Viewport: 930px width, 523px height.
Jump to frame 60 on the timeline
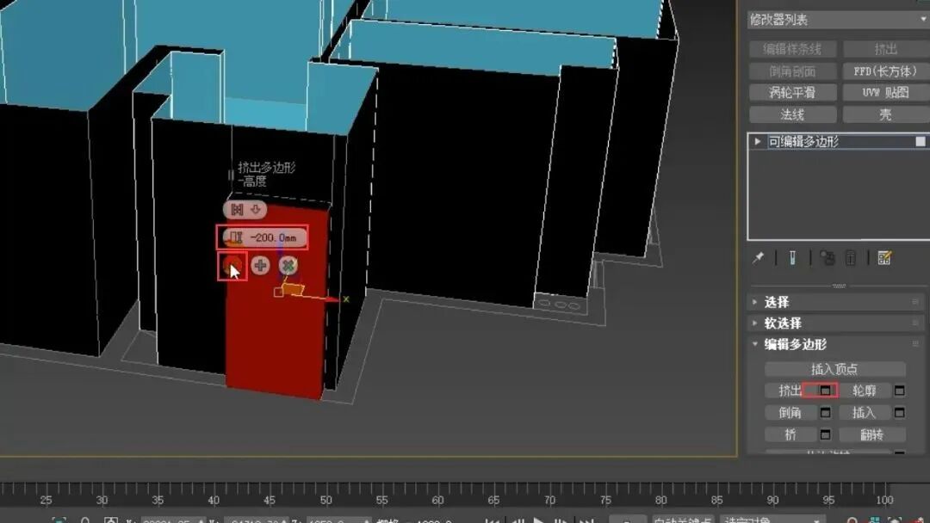click(437, 500)
